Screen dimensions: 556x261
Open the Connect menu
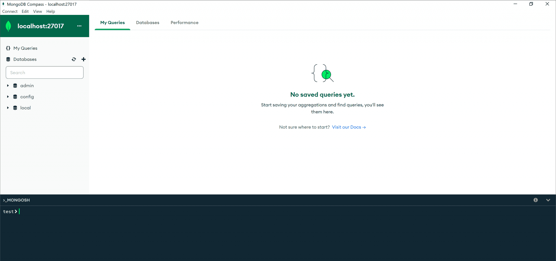pos(10,11)
